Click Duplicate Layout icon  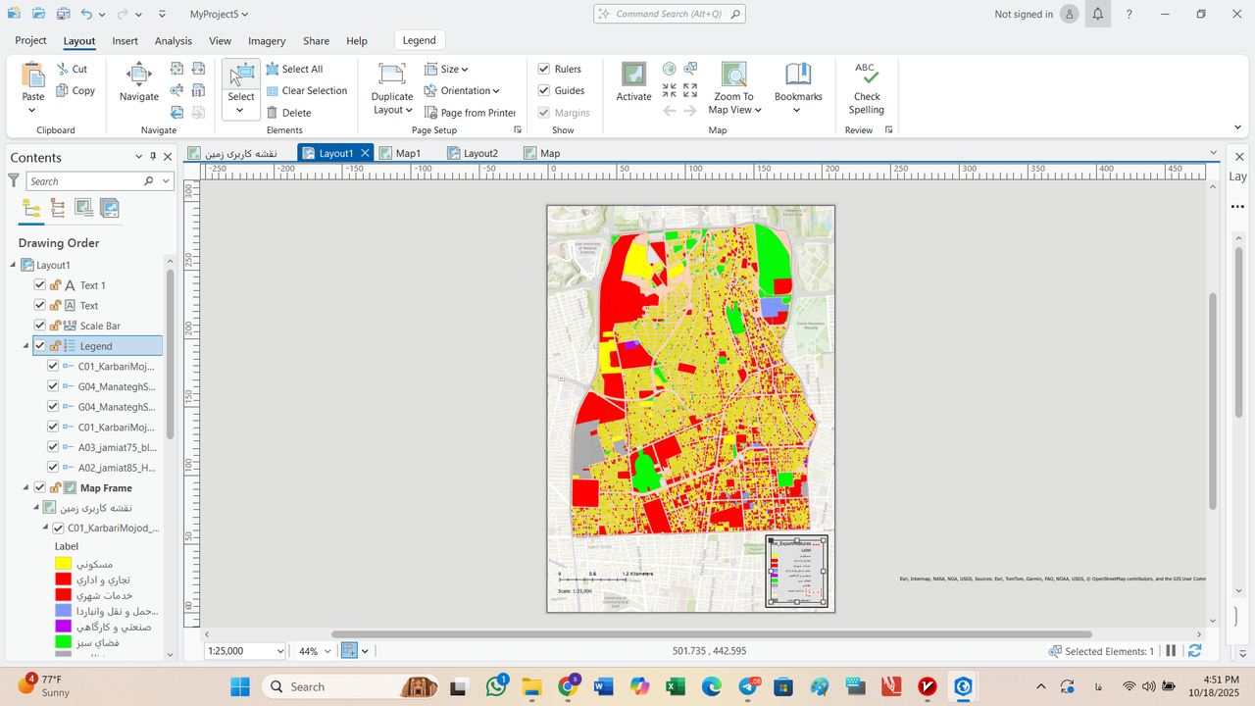tap(392, 76)
